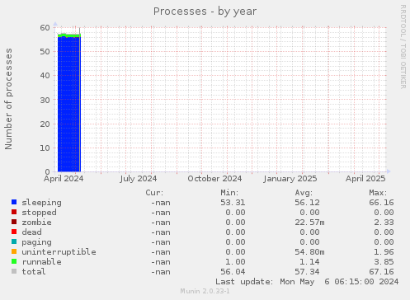
Task: Select the 'stopped' legend label
Action: click(x=39, y=213)
